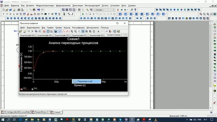
Task: Show data point markers icon in grapher
Action: click(63, 32)
